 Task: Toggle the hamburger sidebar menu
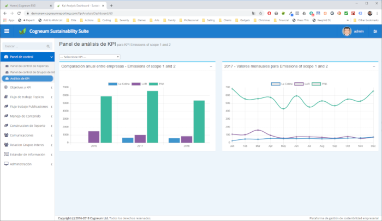[x=7, y=32]
